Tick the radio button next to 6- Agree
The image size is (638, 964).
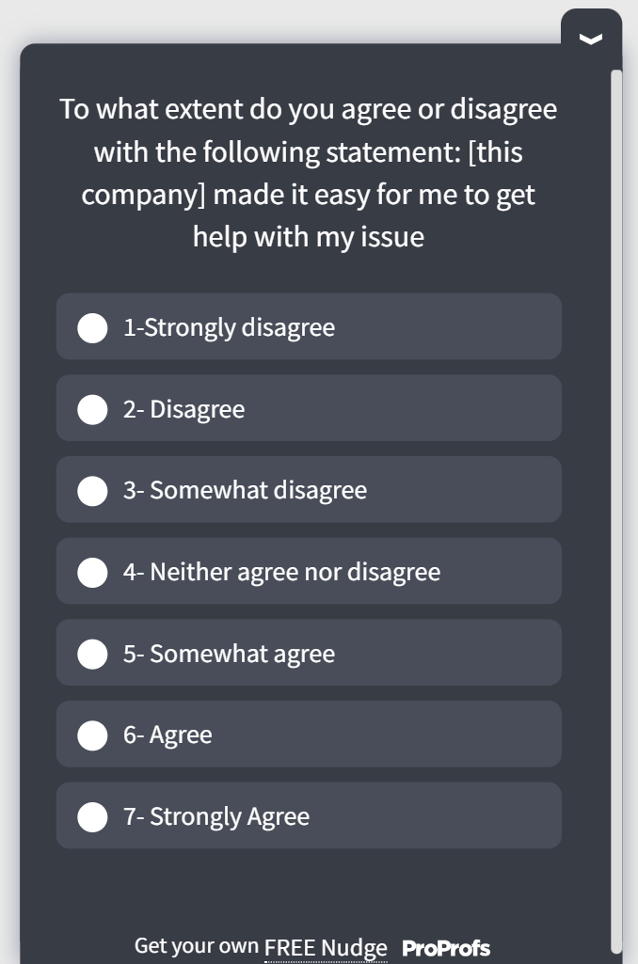[x=92, y=735]
